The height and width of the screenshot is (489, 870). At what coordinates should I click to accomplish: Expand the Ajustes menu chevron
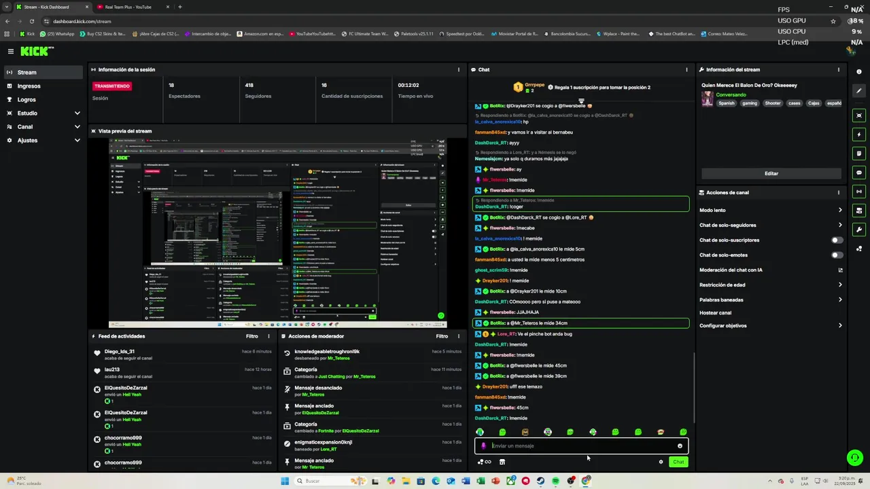tap(77, 141)
